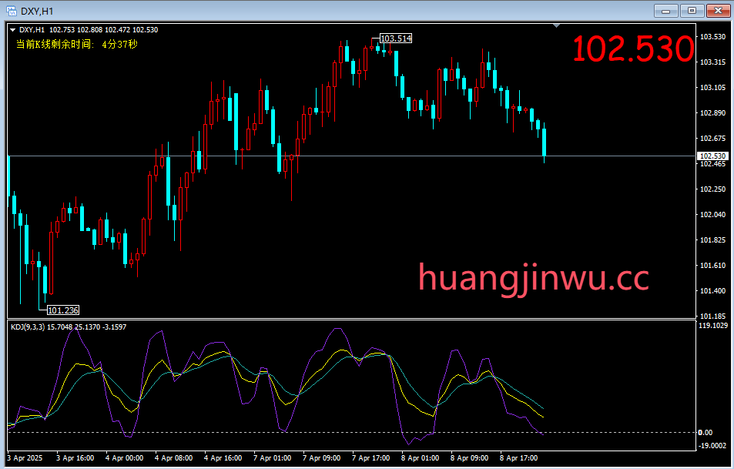Click the large red 102.530 price display

(633, 50)
